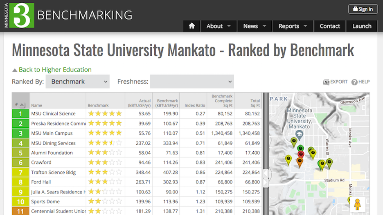Screen dimensions: 383x215
Task: Click the Export spreadsheet icon
Action: (326, 82)
